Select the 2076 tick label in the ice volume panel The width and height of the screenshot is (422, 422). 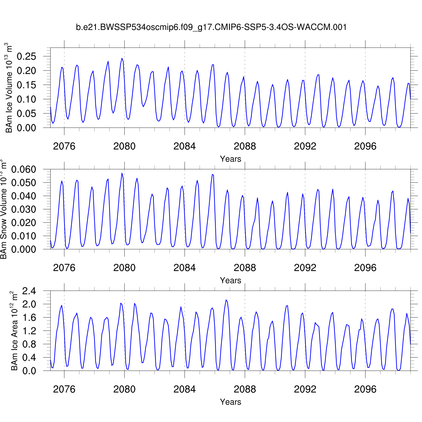point(64,146)
